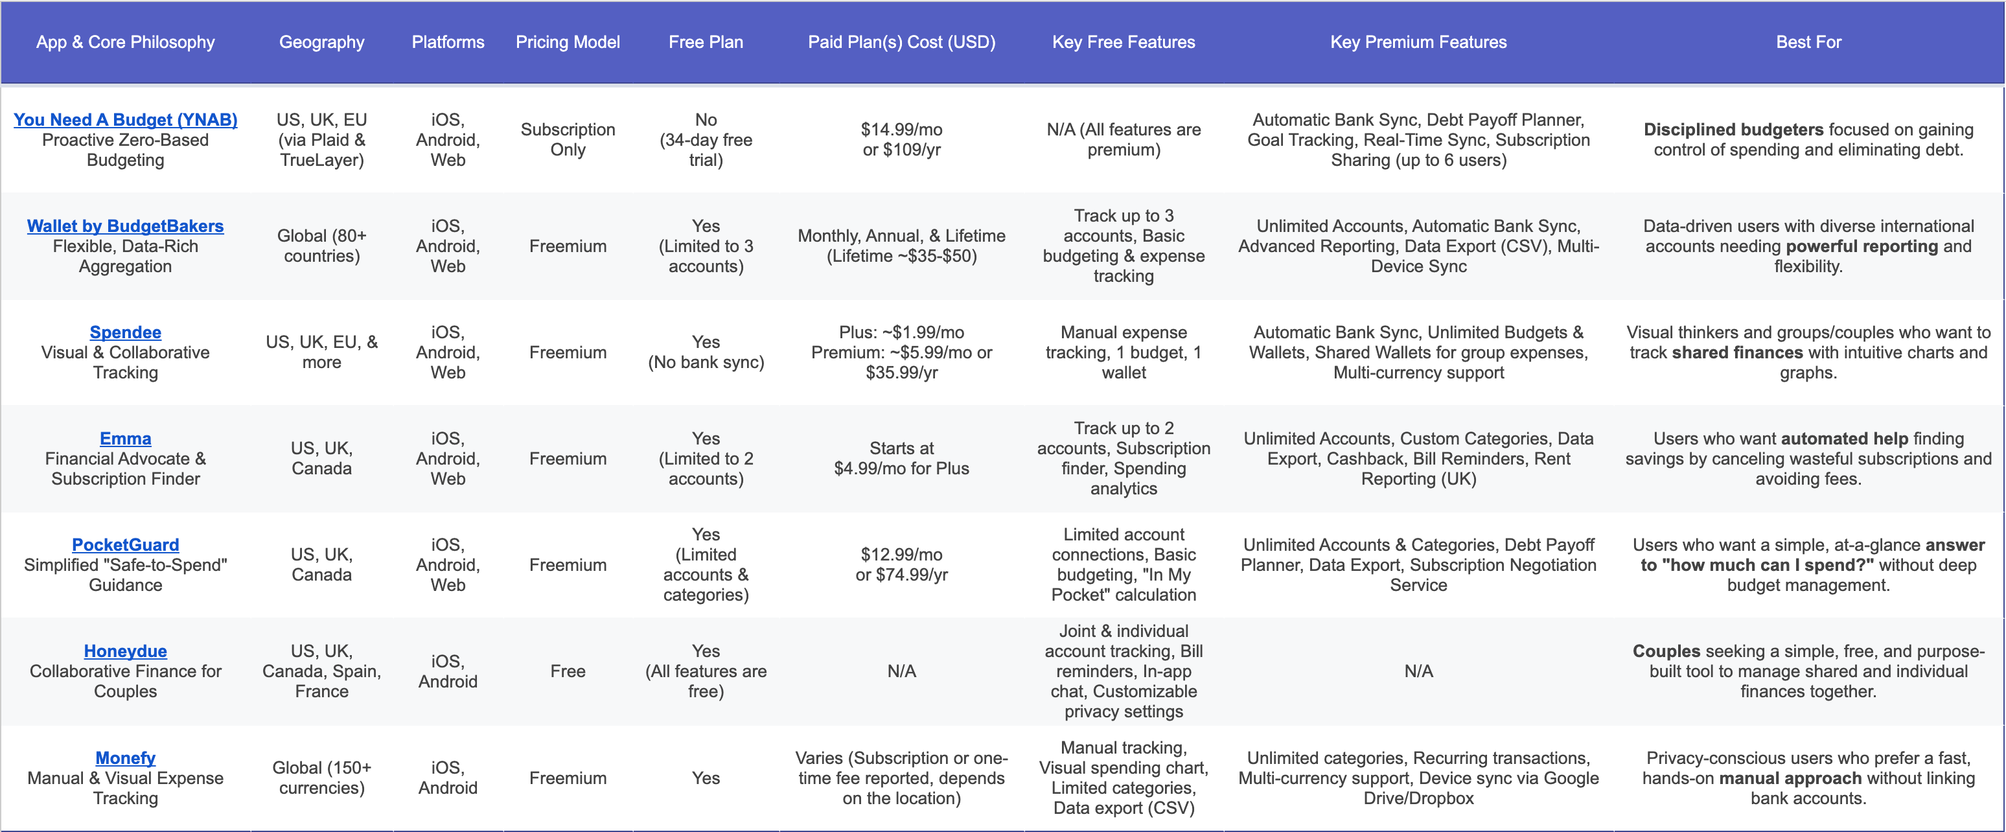Screen dimensions: 2006x832
Task: Select the Key Premium Features header
Action: tap(1418, 42)
